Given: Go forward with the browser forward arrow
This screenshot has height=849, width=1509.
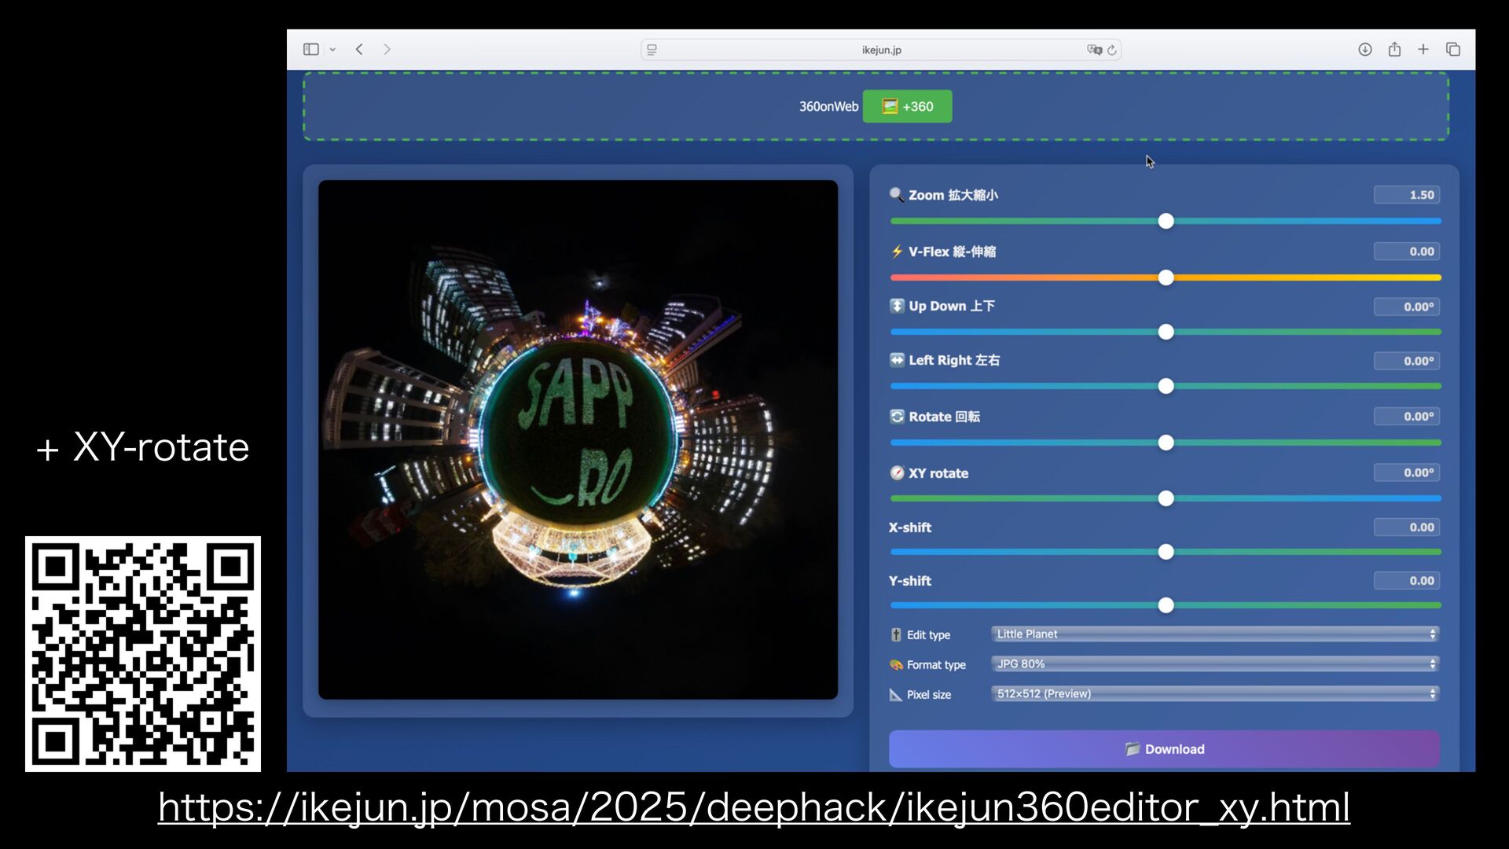Looking at the screenshot, I should [x=387, y=50].
